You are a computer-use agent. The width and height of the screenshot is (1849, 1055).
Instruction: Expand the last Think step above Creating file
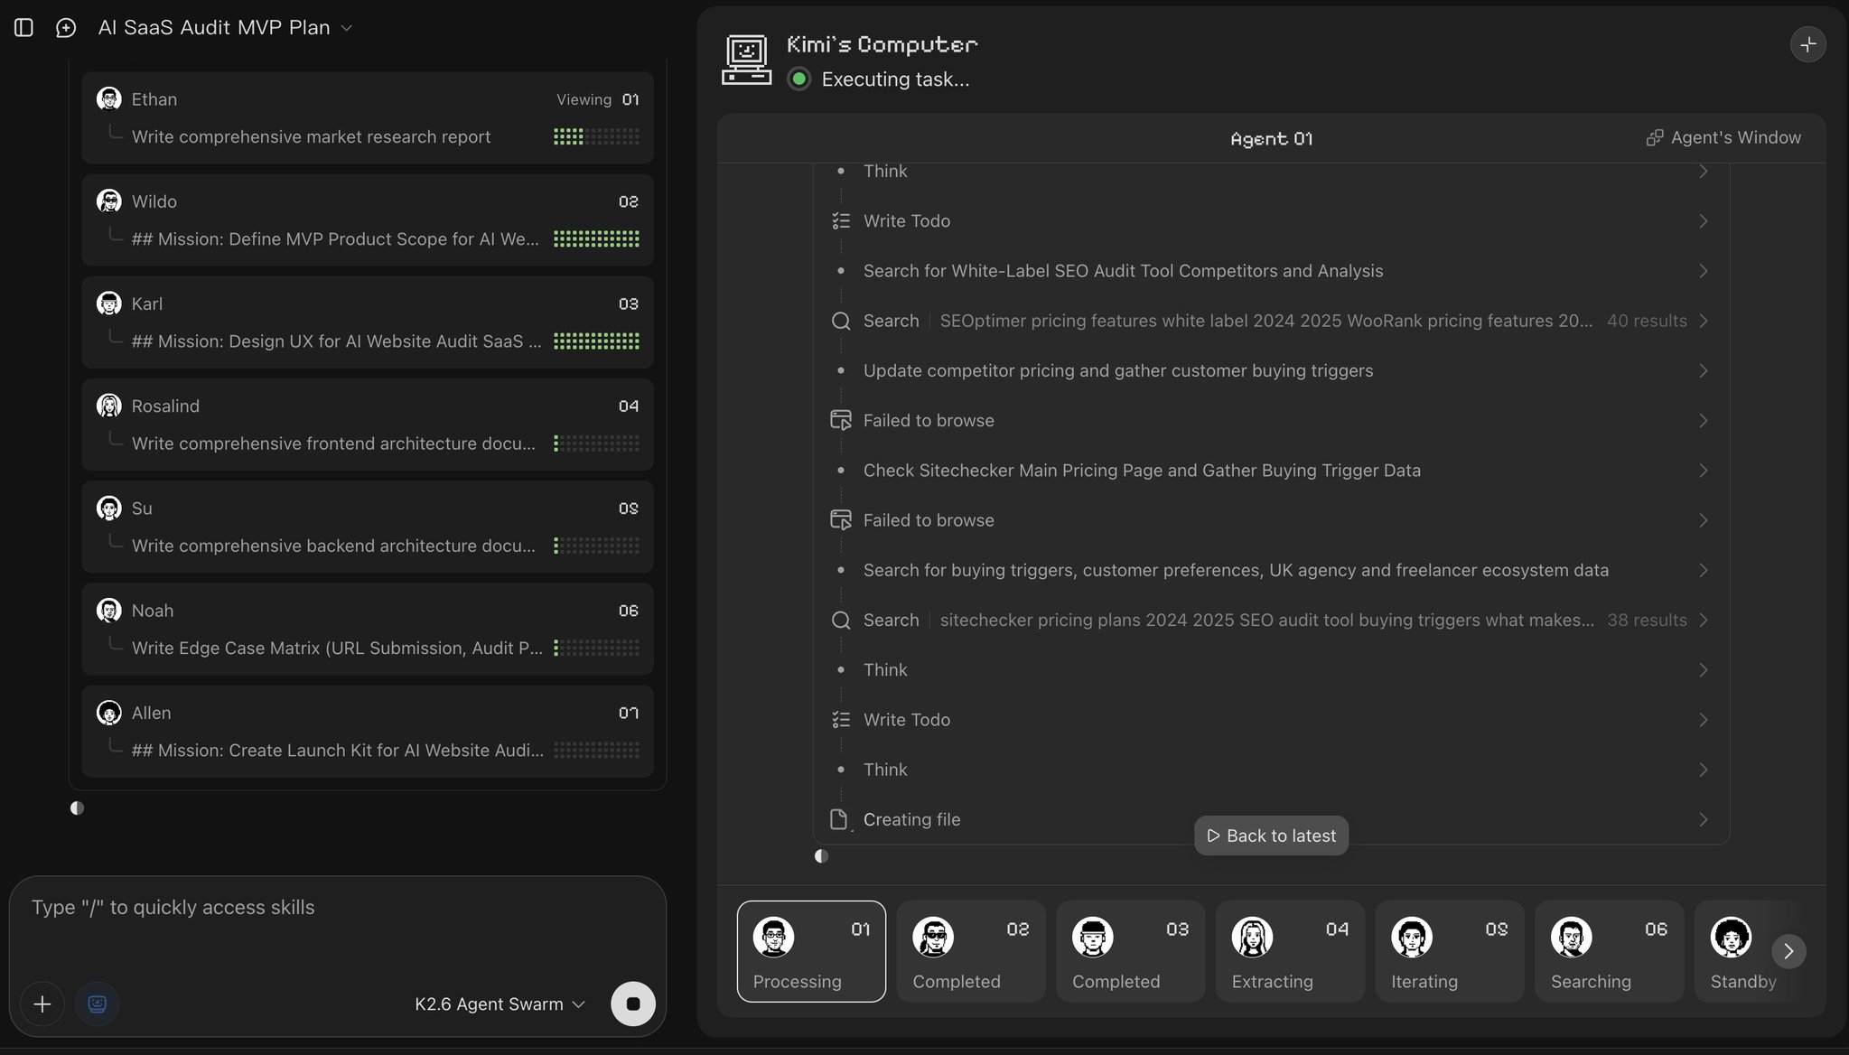(x=1271, y=770)
